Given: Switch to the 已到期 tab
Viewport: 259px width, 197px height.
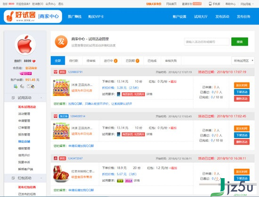Looking at the screenshot, I should pyautogui.click(x=132, y=61).
